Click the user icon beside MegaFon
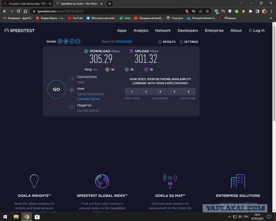 (x=72, y=107)
